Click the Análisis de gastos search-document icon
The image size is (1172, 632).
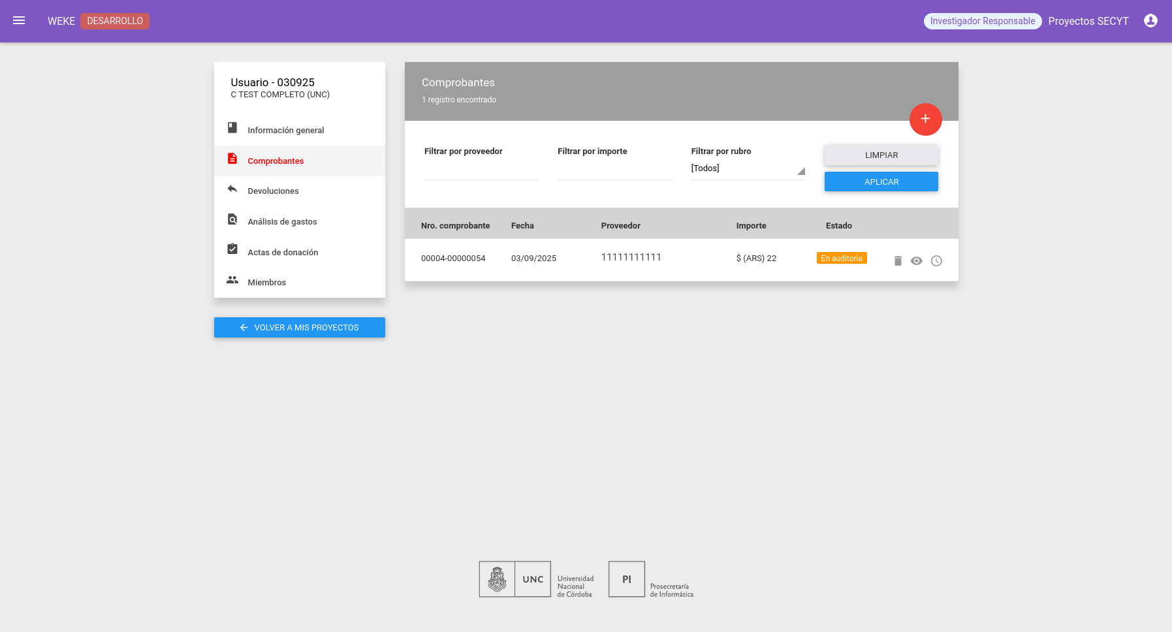coord(232,219)
